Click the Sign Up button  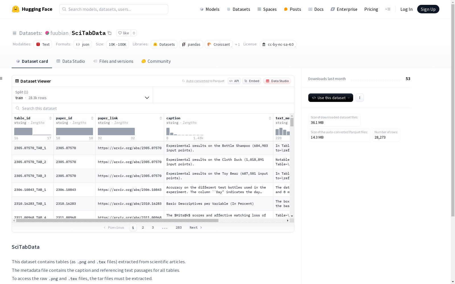428,9
